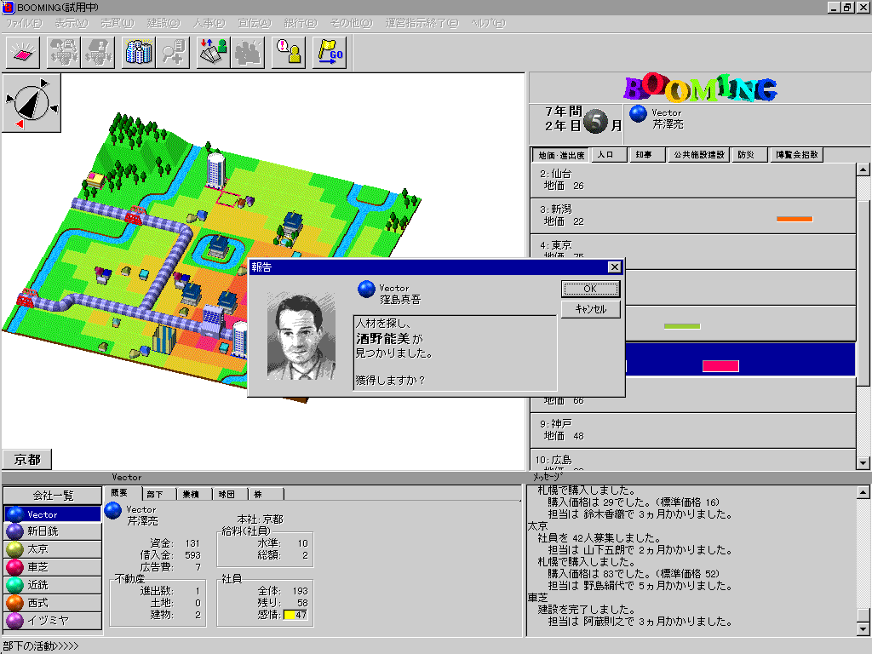Viewport: 872px width, 654px height.
Task: Switch to the 地価・進出度 tab
Action: pos(561,155)
